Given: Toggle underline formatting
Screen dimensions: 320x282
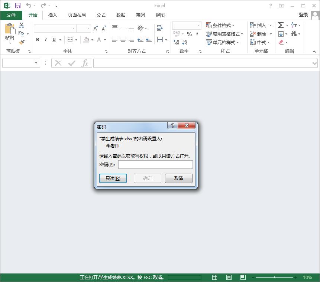Looking at the screenshot, I should [53, 39].
